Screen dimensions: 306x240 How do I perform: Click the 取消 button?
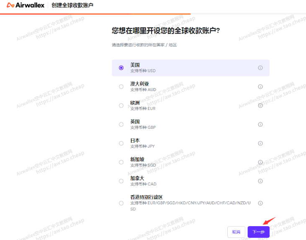(x=236, y=232)
